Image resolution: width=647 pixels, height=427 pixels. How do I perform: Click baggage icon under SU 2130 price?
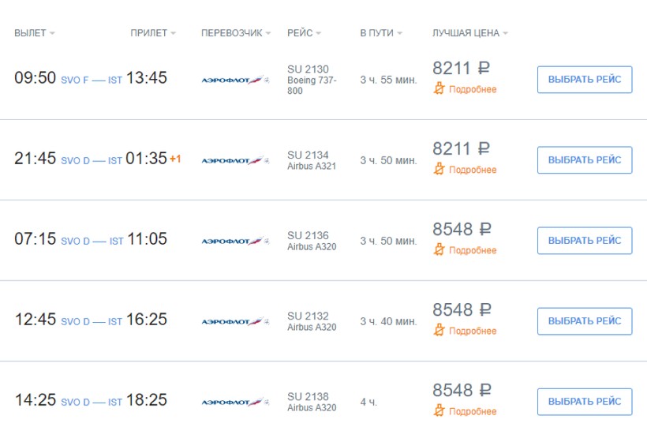point(439,89)
